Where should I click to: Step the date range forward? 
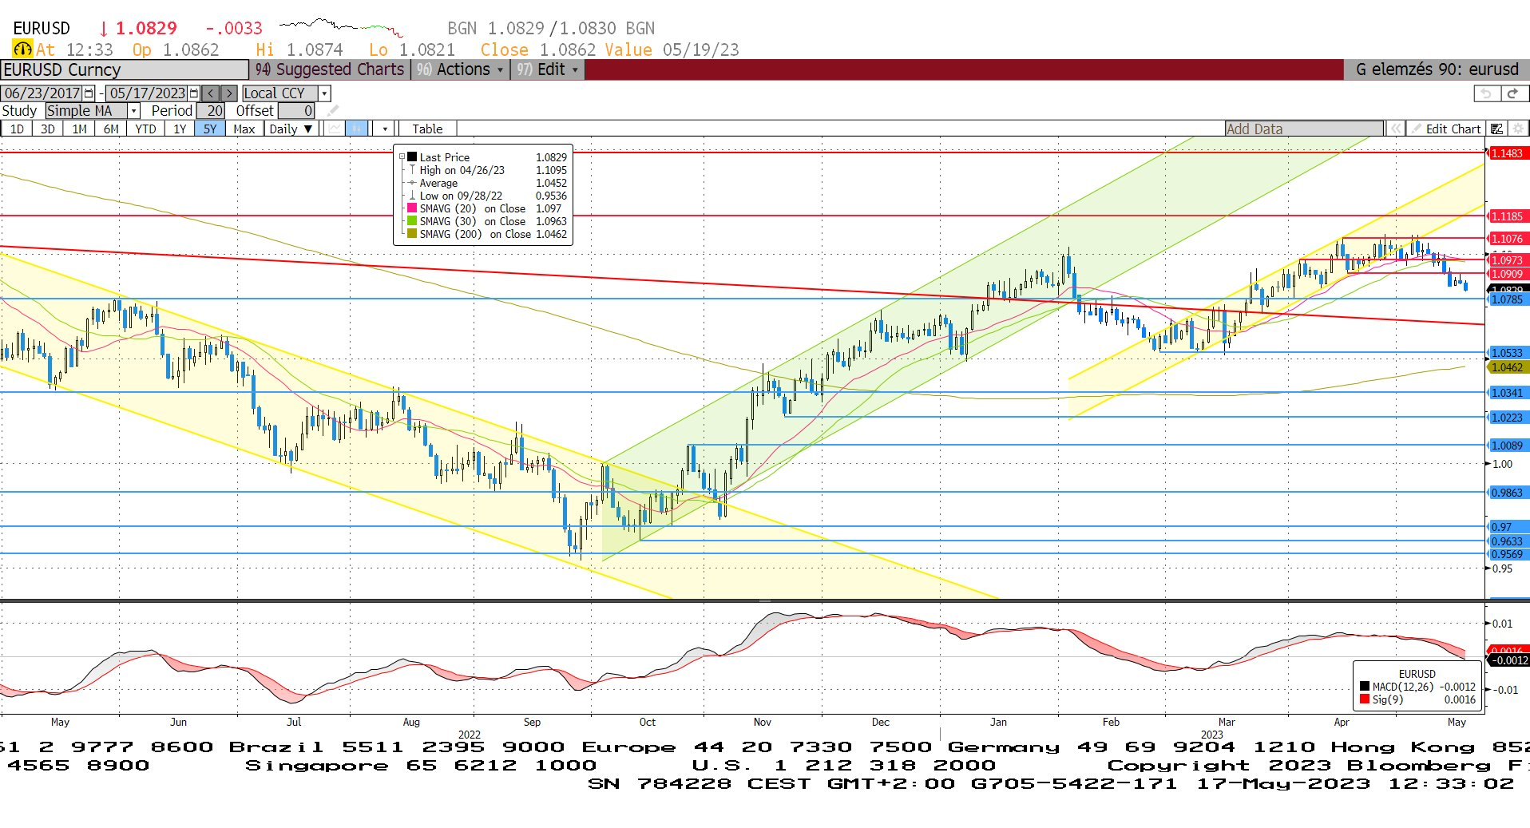[228, 93]
